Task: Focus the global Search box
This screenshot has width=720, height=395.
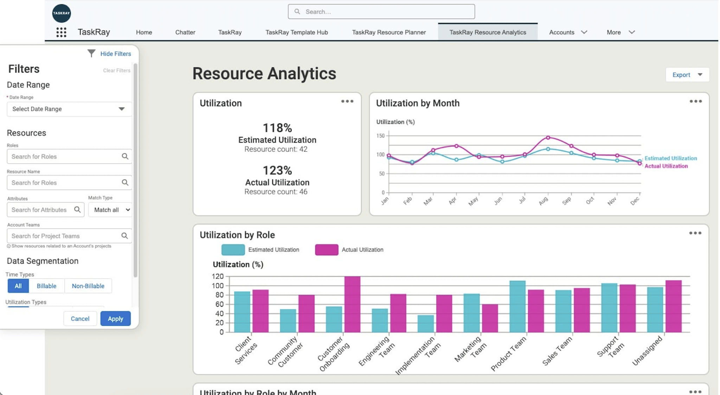Action: tap(381, 12)
